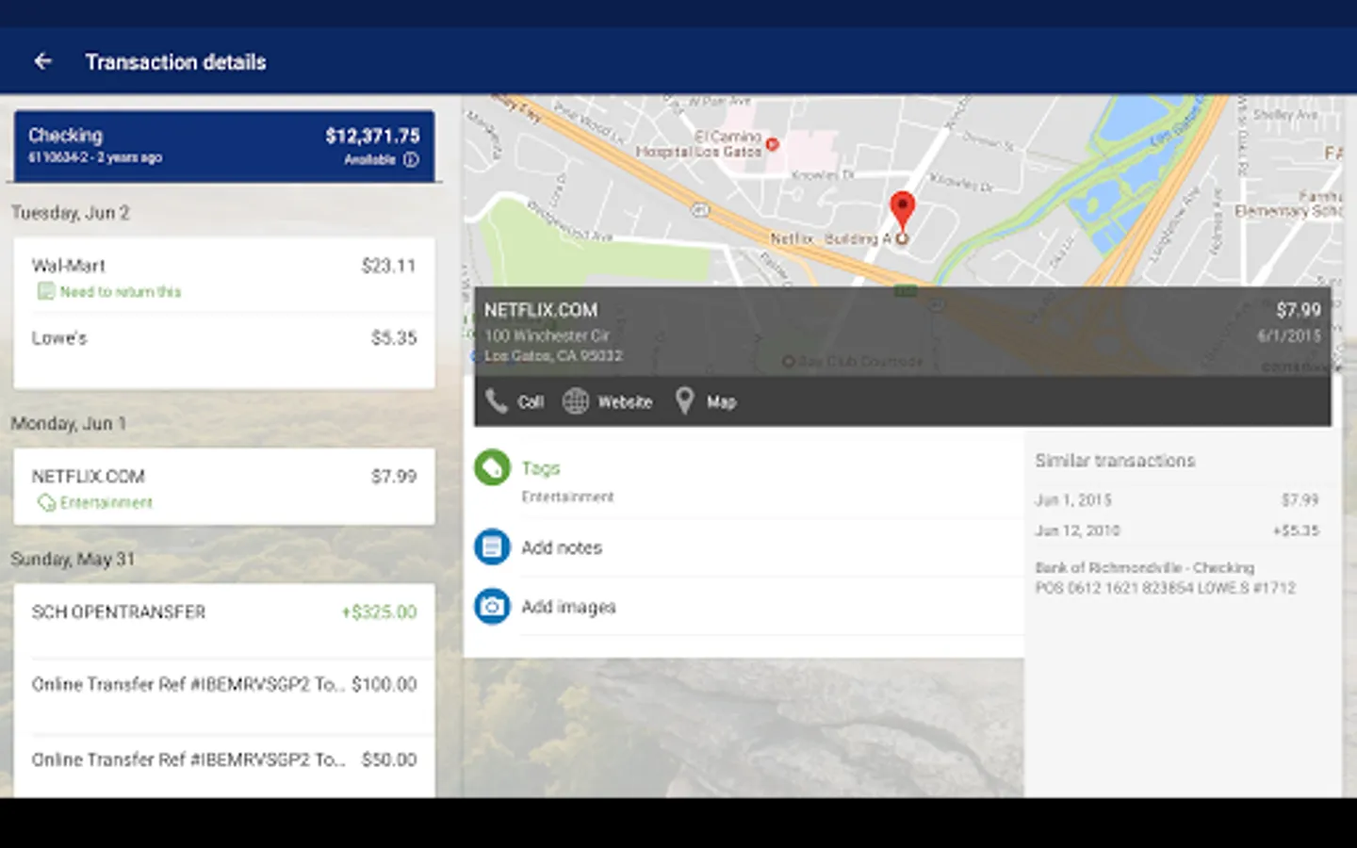Select Add images
This screenshot has height=848, width=1357.
click(x=568, y=607)
